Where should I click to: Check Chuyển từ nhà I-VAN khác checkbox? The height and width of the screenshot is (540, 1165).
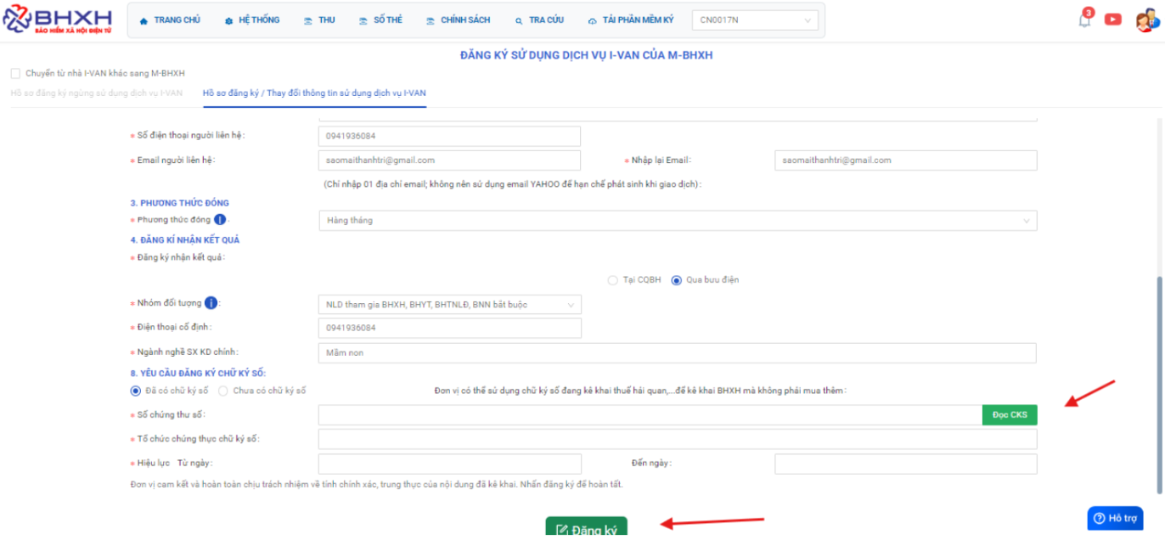tap(15, 74)
